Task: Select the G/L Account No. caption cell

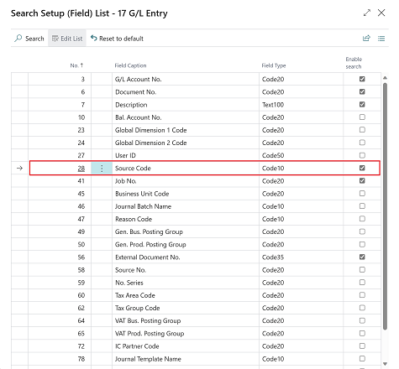Action: (x=186, y=79)
